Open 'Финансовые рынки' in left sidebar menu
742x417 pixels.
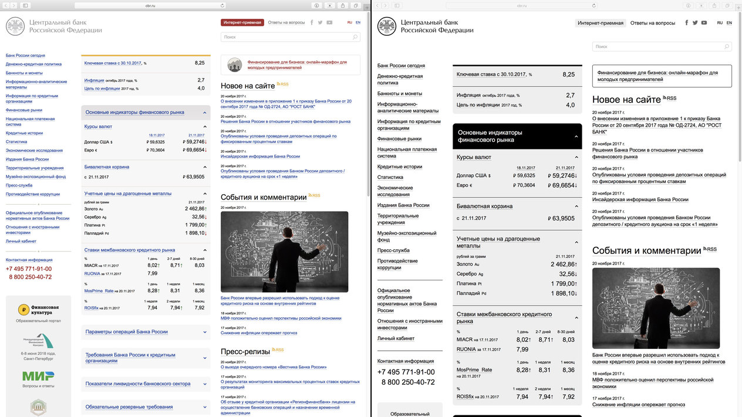(24, 110)
